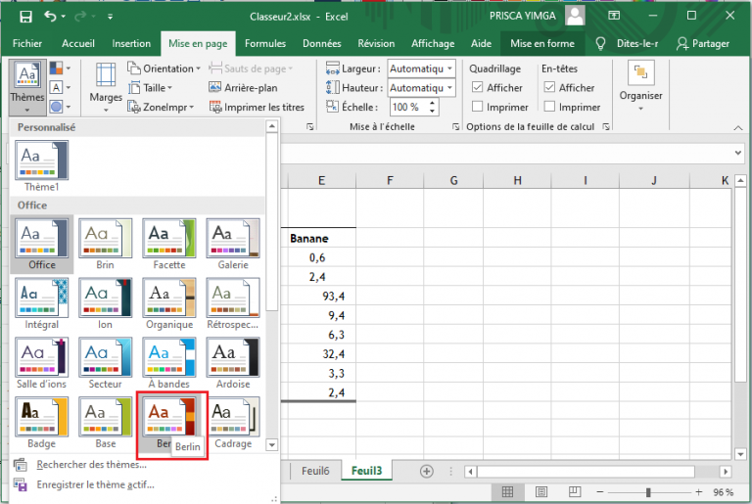Click the zoom slider handle

(648, 492)
